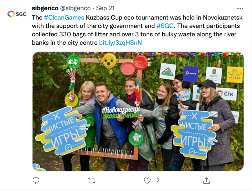The width and height of the screenshot is (252, 191).
Task: View the like count number 2
Action: (x=158, y=180)
